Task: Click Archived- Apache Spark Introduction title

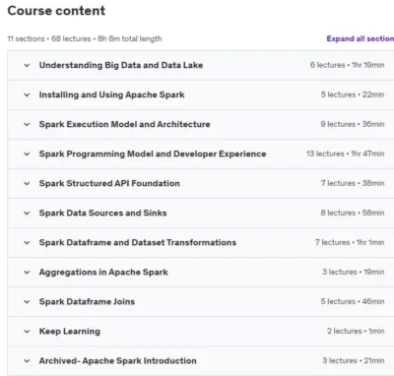Action: coord(118,360)
